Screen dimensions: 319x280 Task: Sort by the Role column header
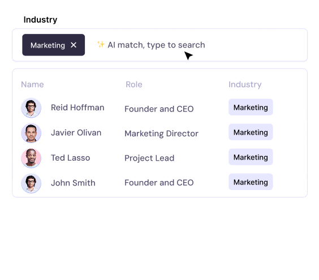(134, 84)
